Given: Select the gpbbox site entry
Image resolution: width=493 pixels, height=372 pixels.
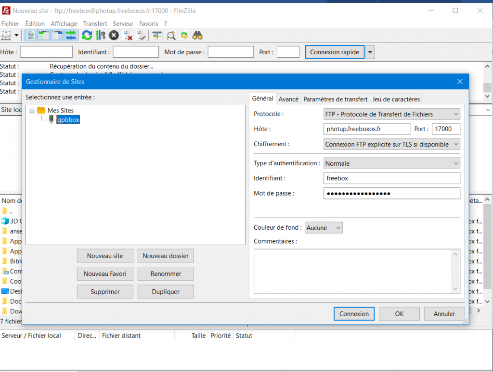Looking at the screenshot, I should point(68,120).
